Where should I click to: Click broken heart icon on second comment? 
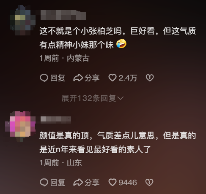click(149, 182)
